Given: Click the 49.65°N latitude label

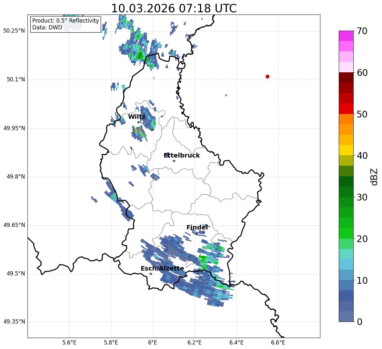Looking at the screenshot, I should point(14,225).
